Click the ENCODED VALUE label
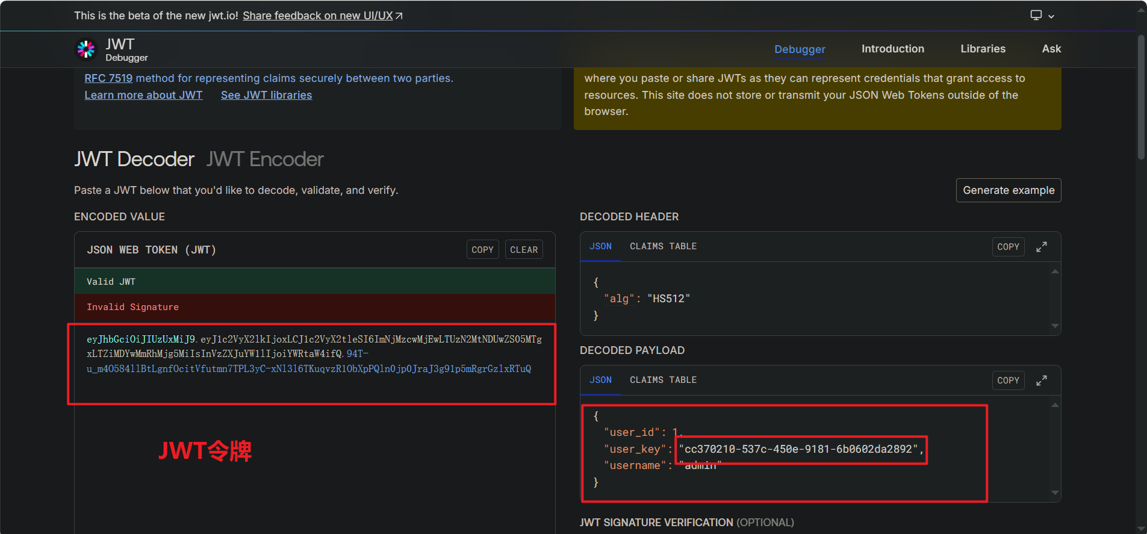Image resolution: width=1147 pixels, height=534 pixels. pos(119,217)
